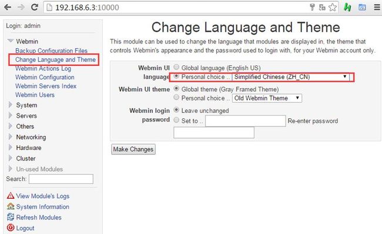382x234 pixels.
Task: Click the Set to password field
Action: pyautogui.click(x=245, y=121)
